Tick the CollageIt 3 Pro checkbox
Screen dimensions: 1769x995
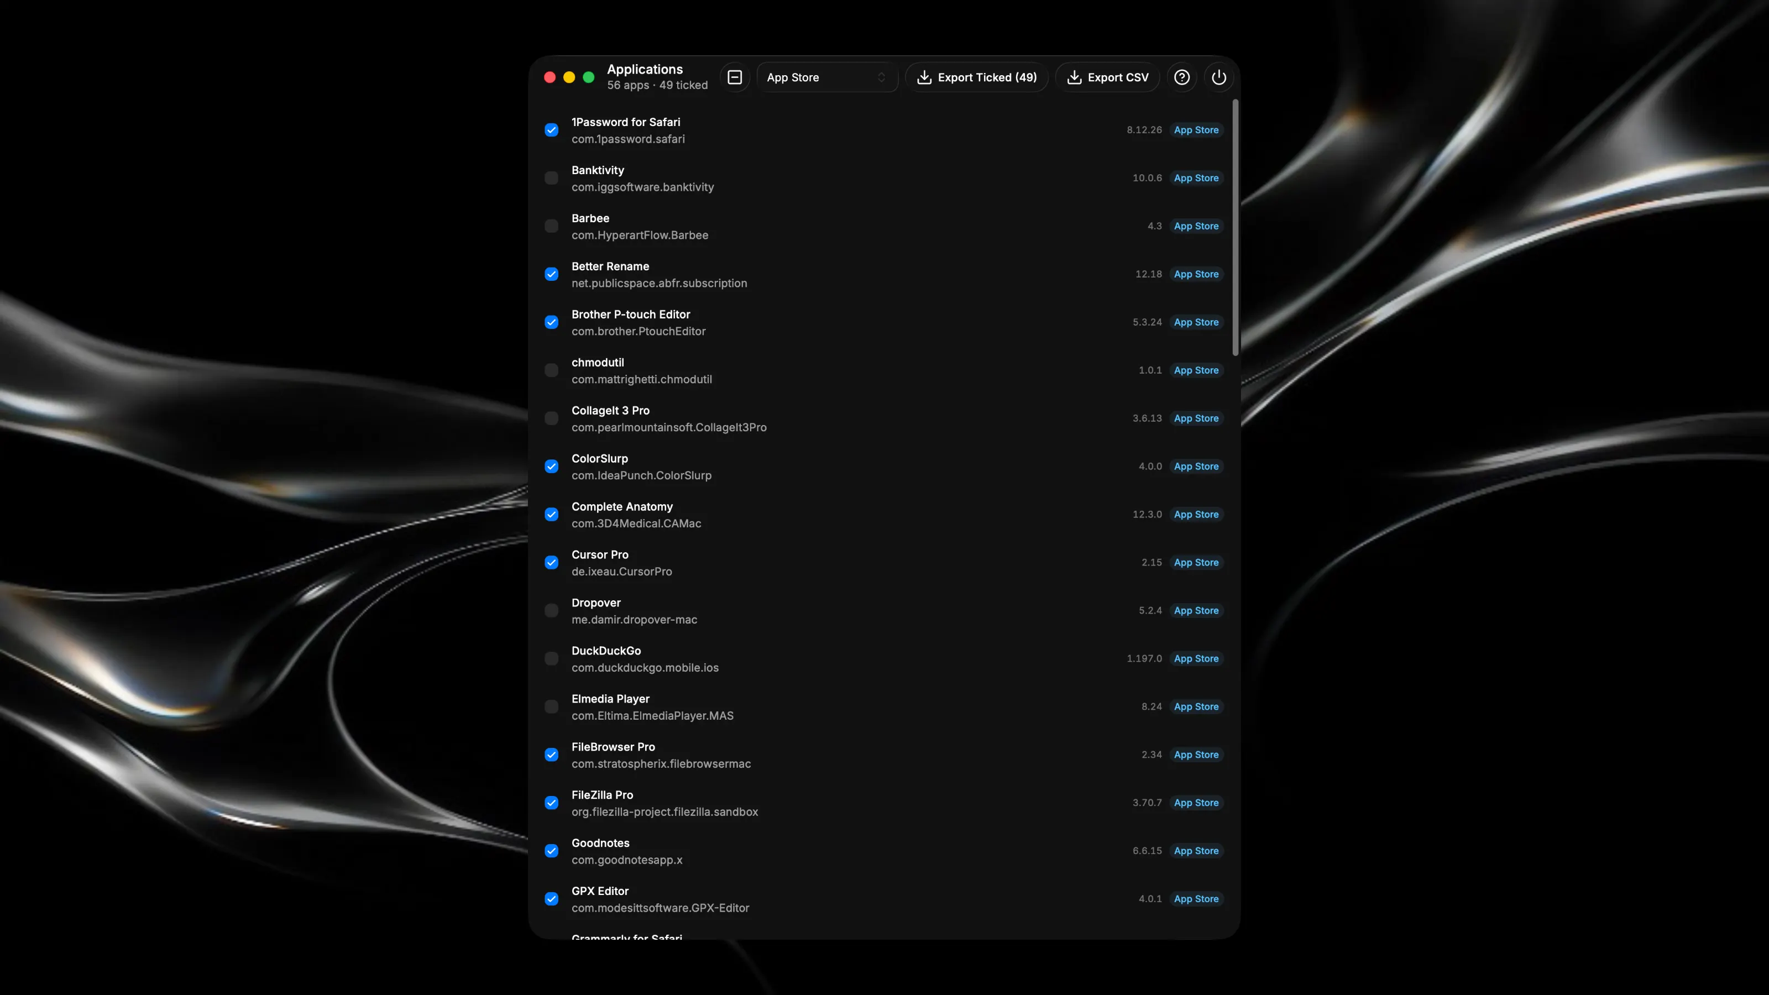tap(552, 418)
